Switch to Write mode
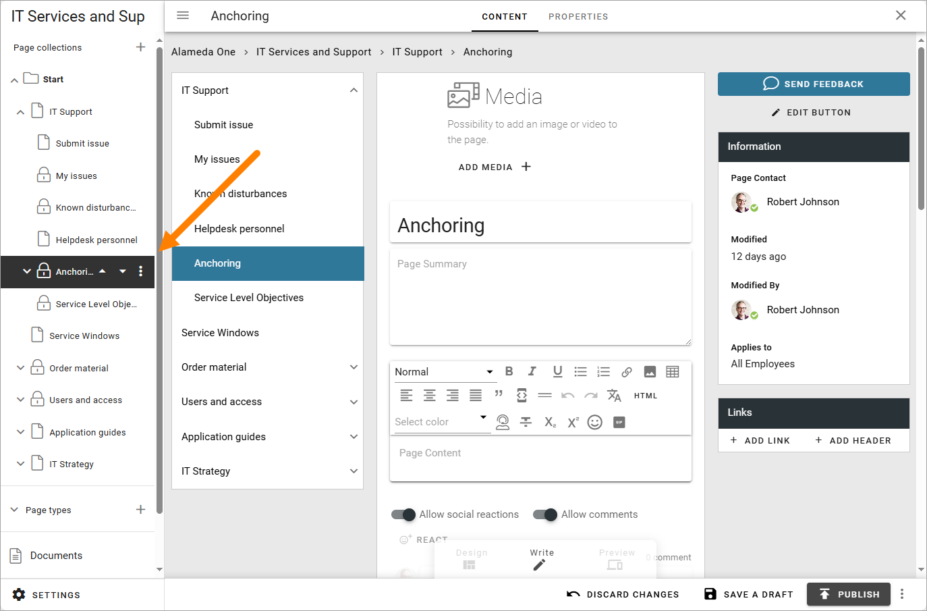This screenshot has height=611, width=927. pos(542,559)
